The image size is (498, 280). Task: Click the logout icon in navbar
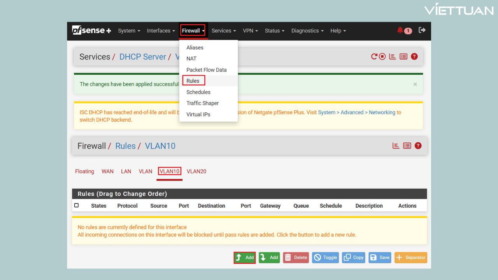[x=422, y=30]
